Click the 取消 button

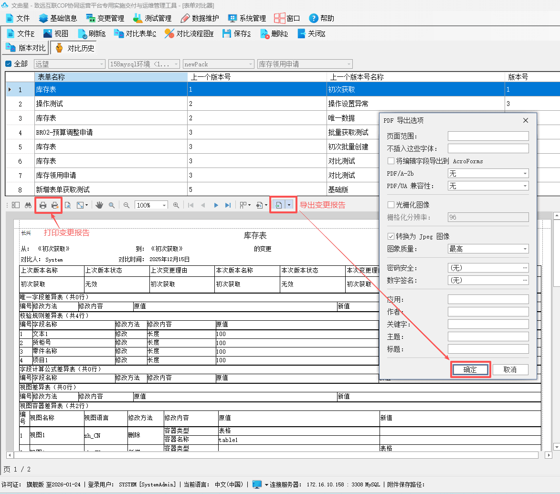point(510,369)
